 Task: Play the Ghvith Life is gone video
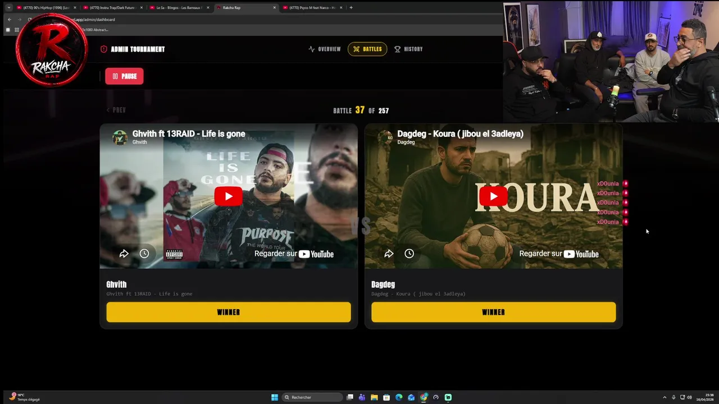pyautogui.click(x=228, y=196)
